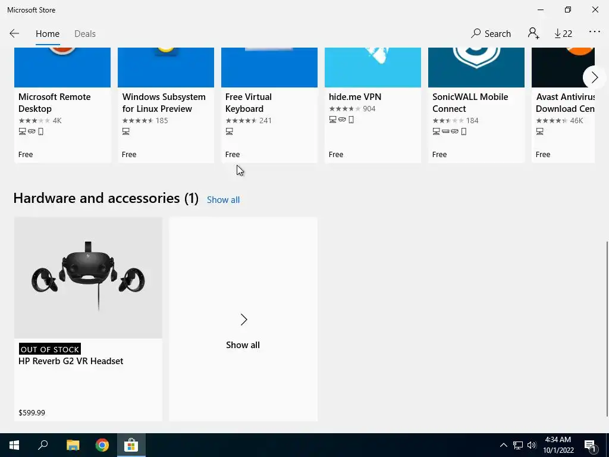Open the taskbar clock and date

pos(558,445)
